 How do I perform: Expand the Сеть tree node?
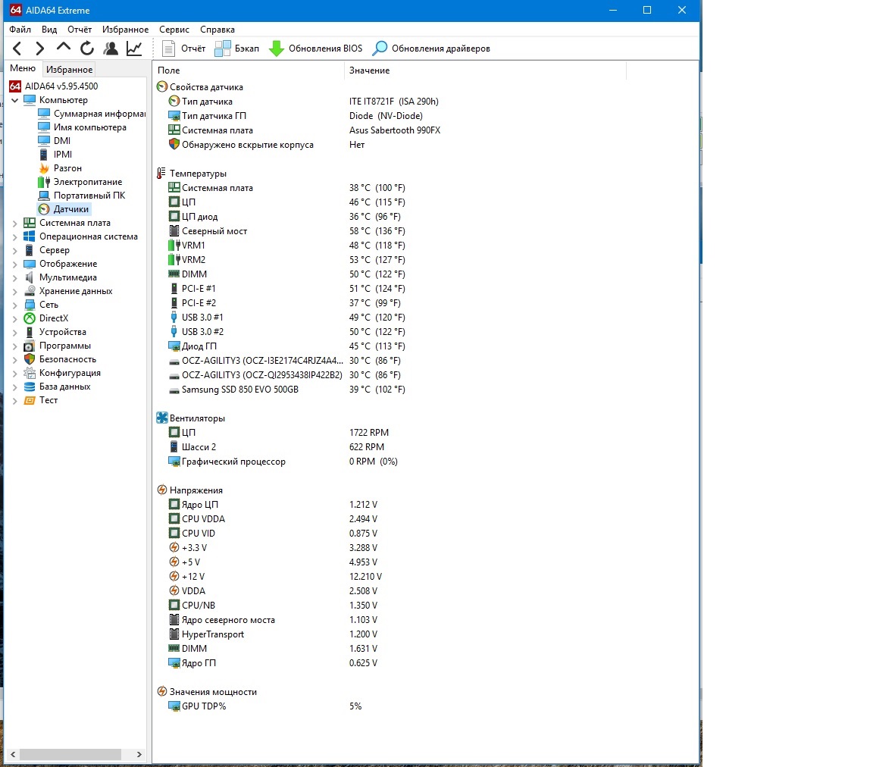pyautogui.click(x=15, y=305)
